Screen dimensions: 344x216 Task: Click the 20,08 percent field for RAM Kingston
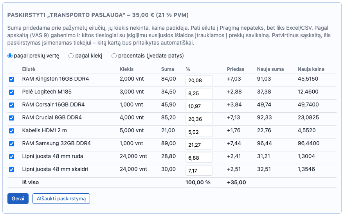[199, 80]
